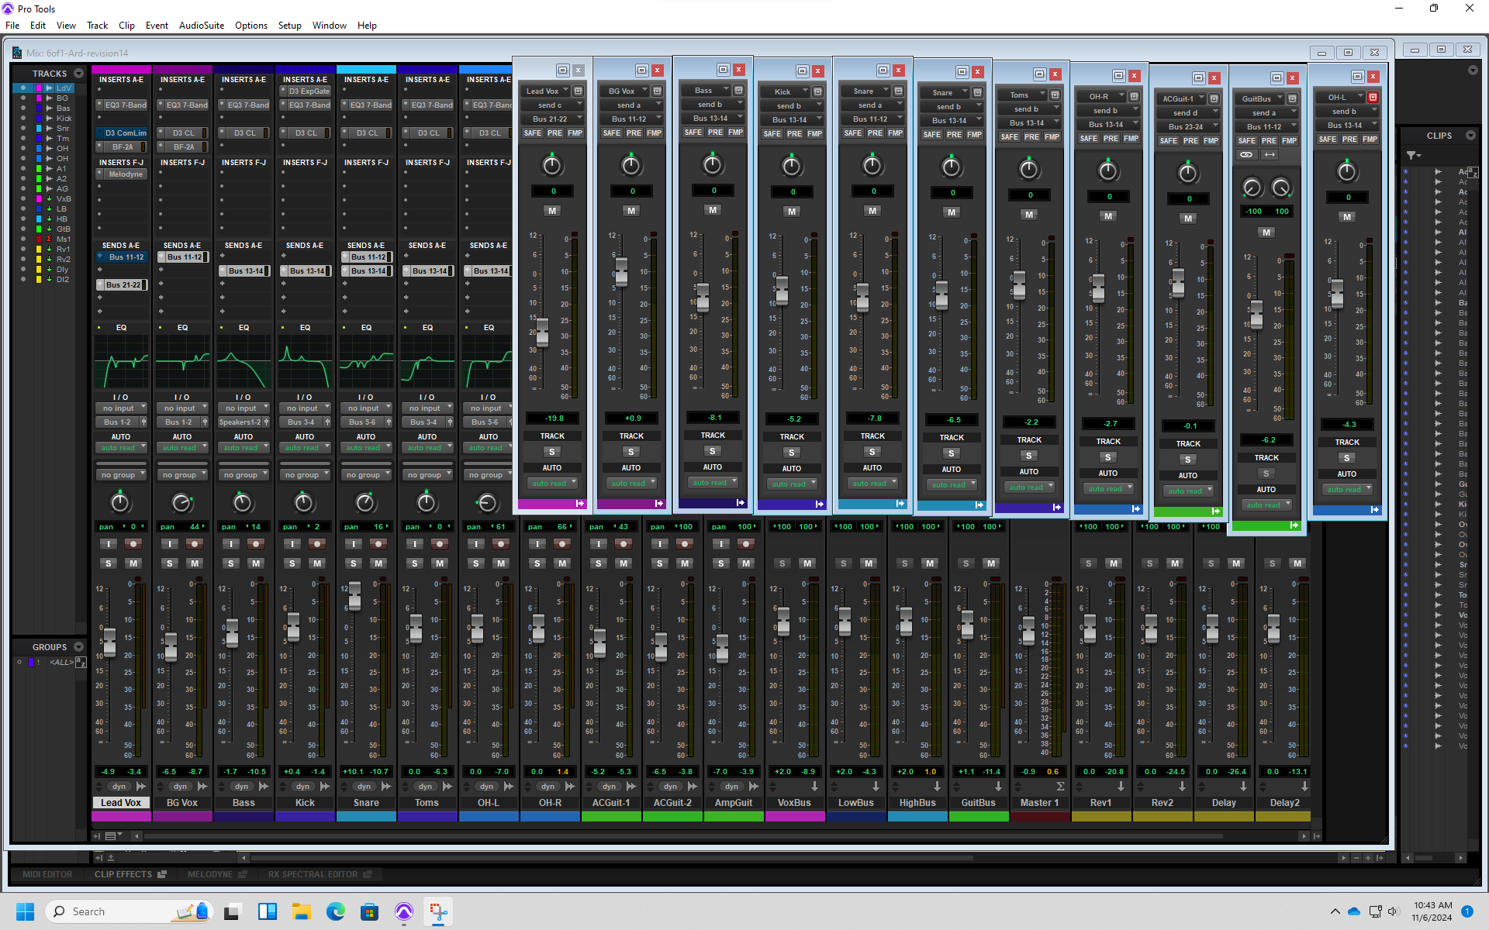Click the Melodyne insert on Lead Vox
The image size is (1489, 930).
(124, 174)
